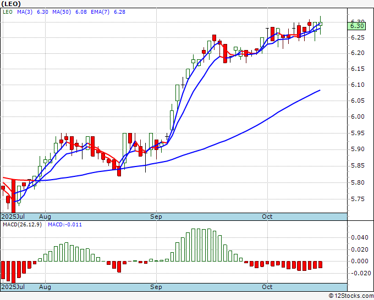Click the MA(50) legend label
Screen dimensions: 374x300
click(x=62, y=12)
